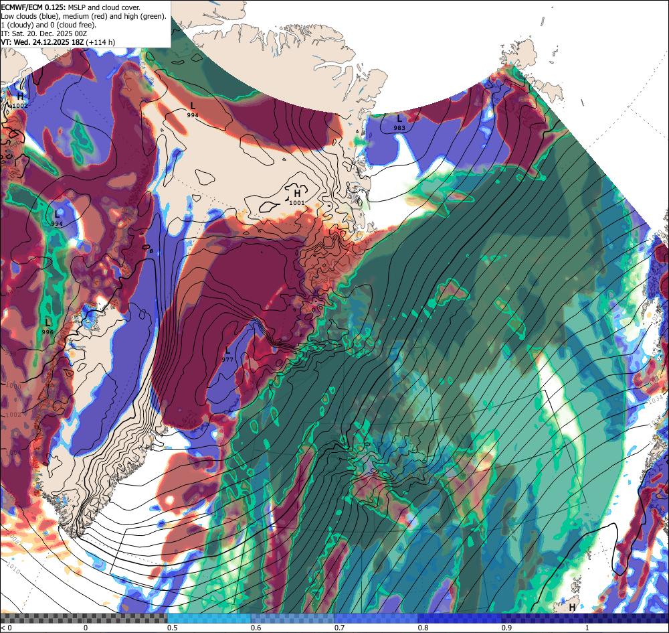This screenshot has width=669, height=633.
Task: Click the '0.9' colorbar tick label
Action: (506, 628)
